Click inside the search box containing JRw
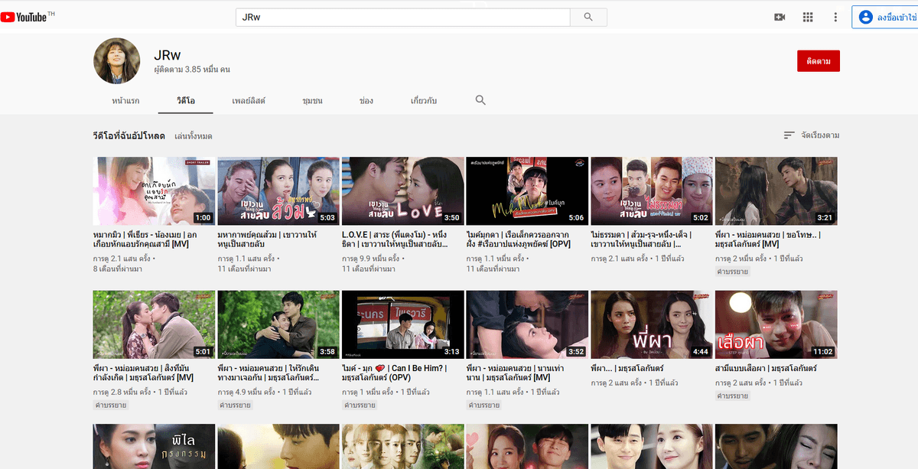The image size is (918, 469). pyautogui.click(x=402, y=17)
